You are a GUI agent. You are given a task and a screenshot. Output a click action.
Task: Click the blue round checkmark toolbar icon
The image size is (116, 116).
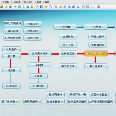(x=56, y=7)
